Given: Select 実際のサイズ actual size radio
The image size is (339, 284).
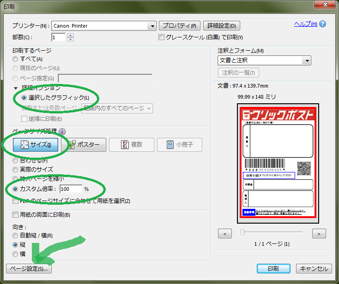Looking at the screenshot, I should coord(15,170).
